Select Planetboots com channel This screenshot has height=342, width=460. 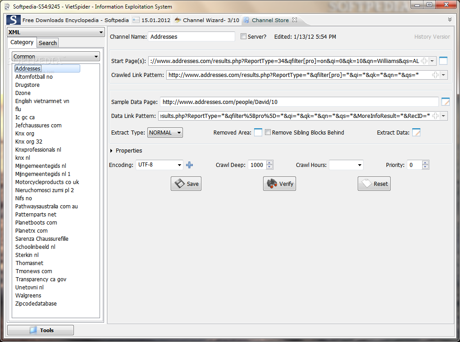[x=36, y=223]
